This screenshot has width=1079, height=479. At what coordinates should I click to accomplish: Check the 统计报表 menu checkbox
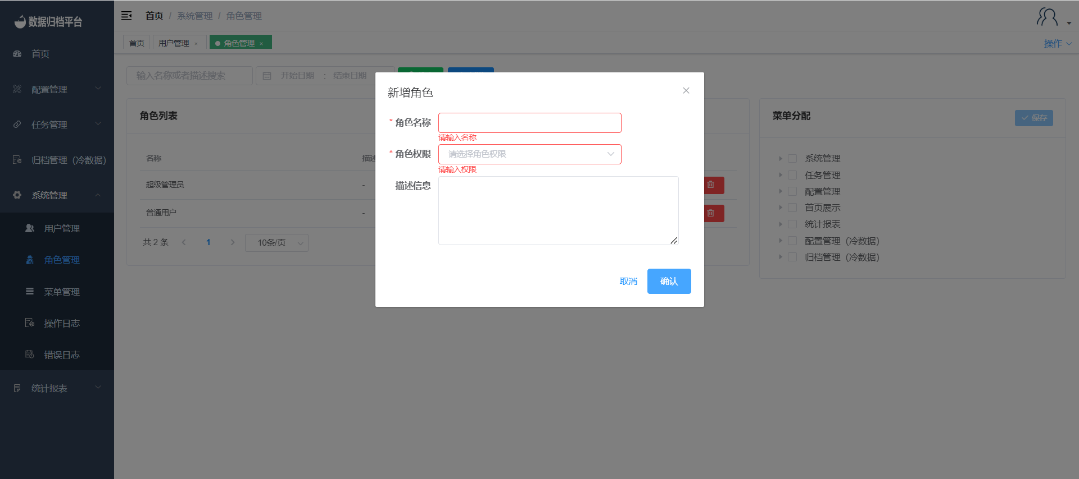pos(792,224)
